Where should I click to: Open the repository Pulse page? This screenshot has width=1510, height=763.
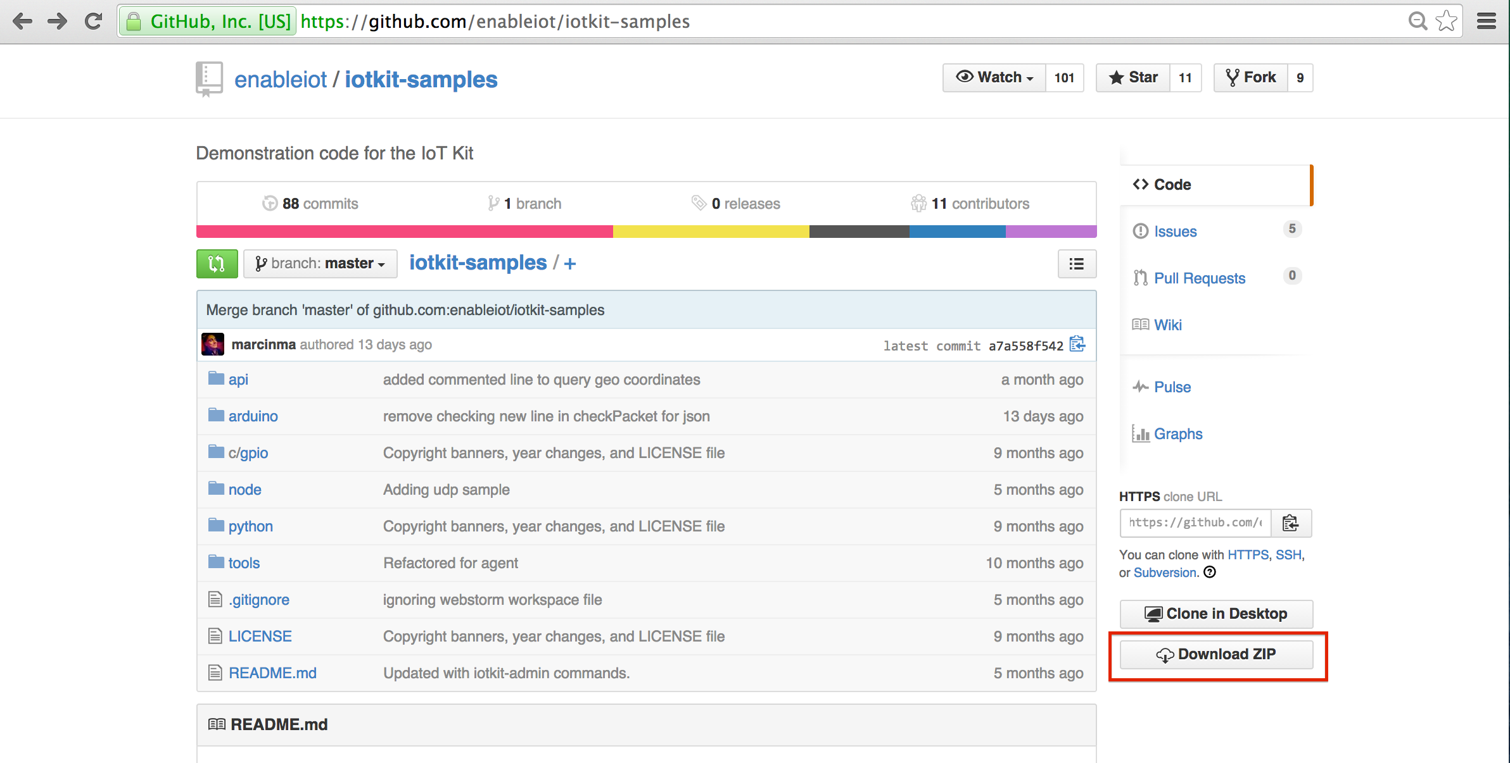point(1172,387)
